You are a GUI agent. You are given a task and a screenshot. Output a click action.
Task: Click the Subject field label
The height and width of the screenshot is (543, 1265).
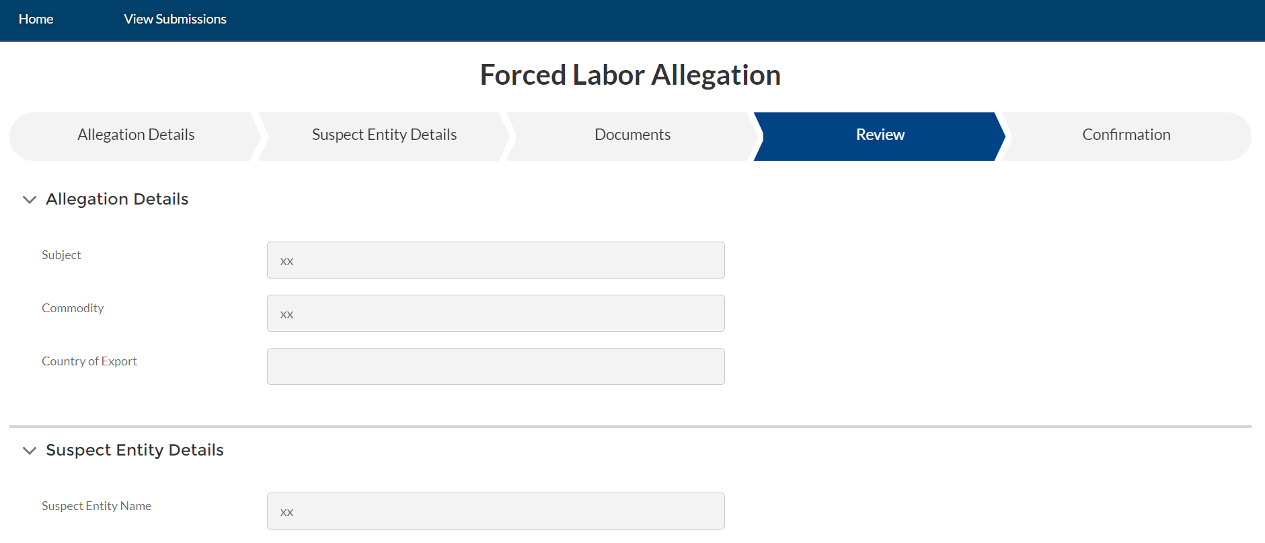tap(61, 255)
